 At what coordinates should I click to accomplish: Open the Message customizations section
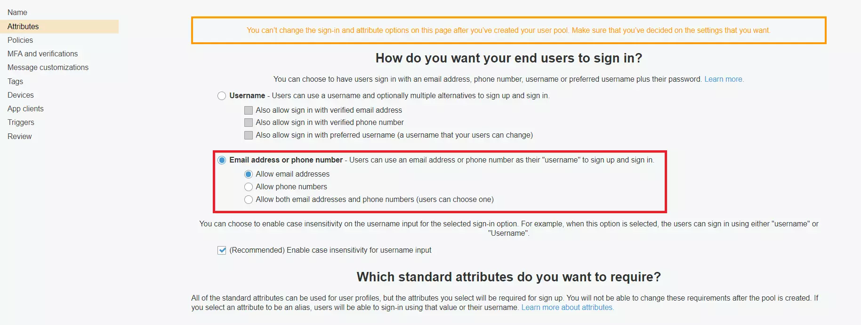48,67
